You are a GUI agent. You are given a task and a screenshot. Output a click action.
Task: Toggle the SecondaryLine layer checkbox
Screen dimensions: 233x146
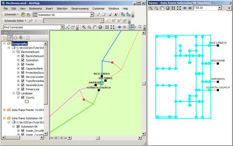tap(23, 85)
